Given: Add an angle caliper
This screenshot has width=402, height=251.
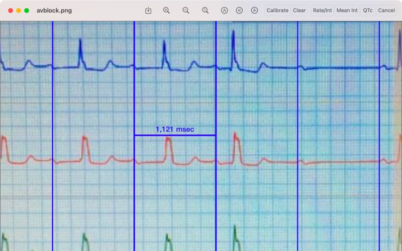Looking at the screenshot, I should tap(239, 11).
